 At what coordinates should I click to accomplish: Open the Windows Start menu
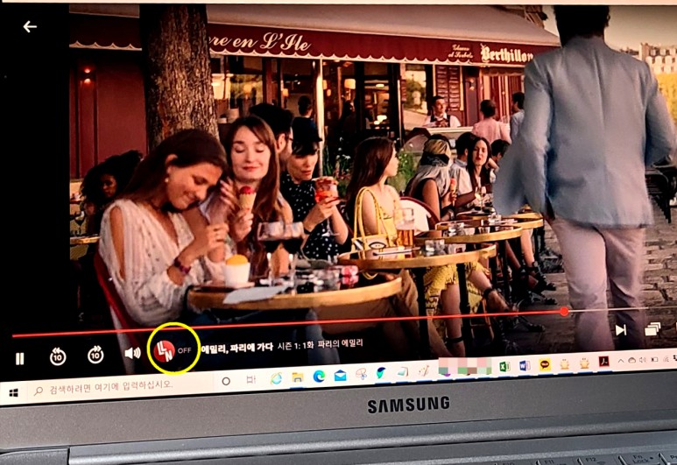coord(14,393)
